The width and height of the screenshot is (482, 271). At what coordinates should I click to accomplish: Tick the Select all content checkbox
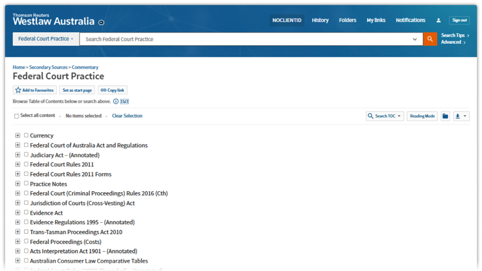(17, 116)
